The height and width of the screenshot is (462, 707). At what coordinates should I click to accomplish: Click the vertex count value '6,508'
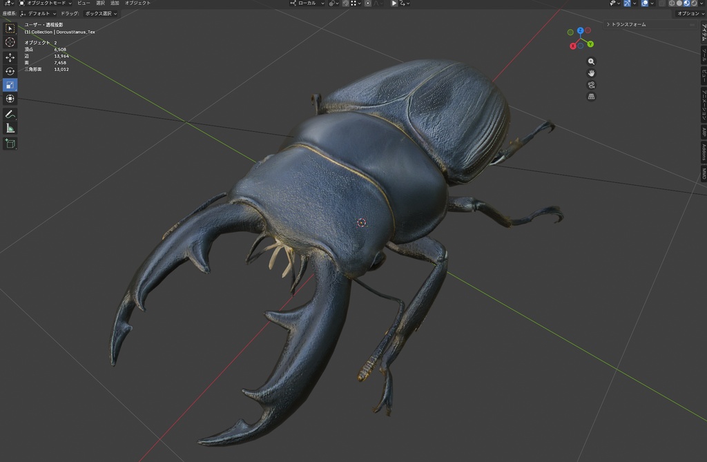point(60,49)
